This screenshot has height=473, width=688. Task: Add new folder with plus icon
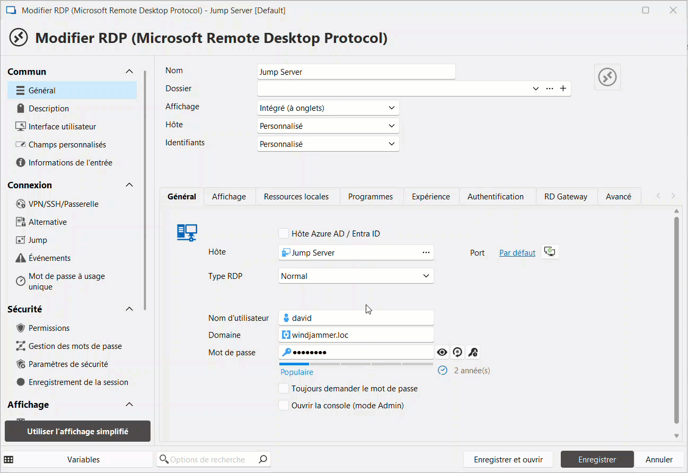click(563, 89)
